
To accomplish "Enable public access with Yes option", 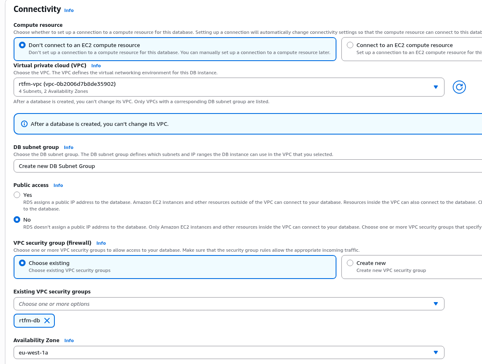I will 17,195.
